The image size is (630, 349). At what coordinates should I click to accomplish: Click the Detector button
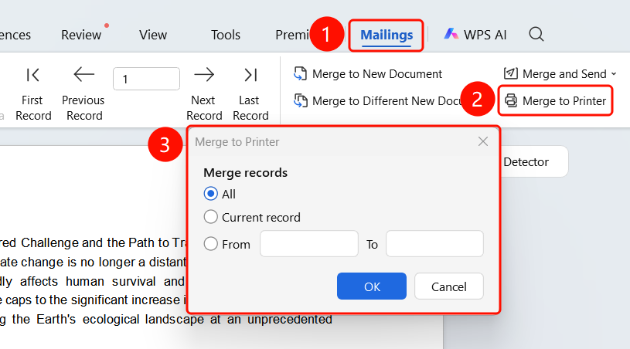(533, 161)
